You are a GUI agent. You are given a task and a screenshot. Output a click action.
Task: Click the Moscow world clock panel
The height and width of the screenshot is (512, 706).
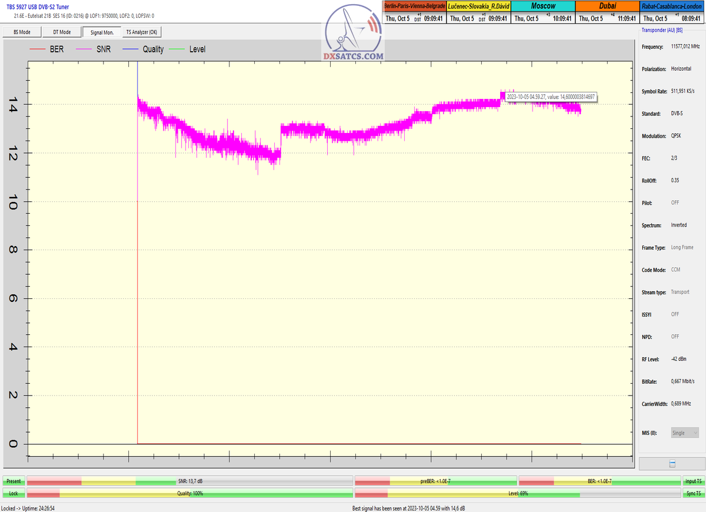click(543, 12)
